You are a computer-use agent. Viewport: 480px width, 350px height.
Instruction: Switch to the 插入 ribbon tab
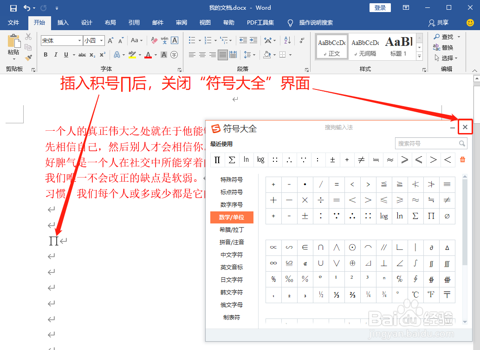click(63, 23)
